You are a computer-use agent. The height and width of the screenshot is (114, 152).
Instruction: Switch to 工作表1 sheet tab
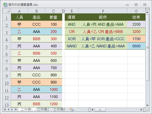(x=27, y=110)
